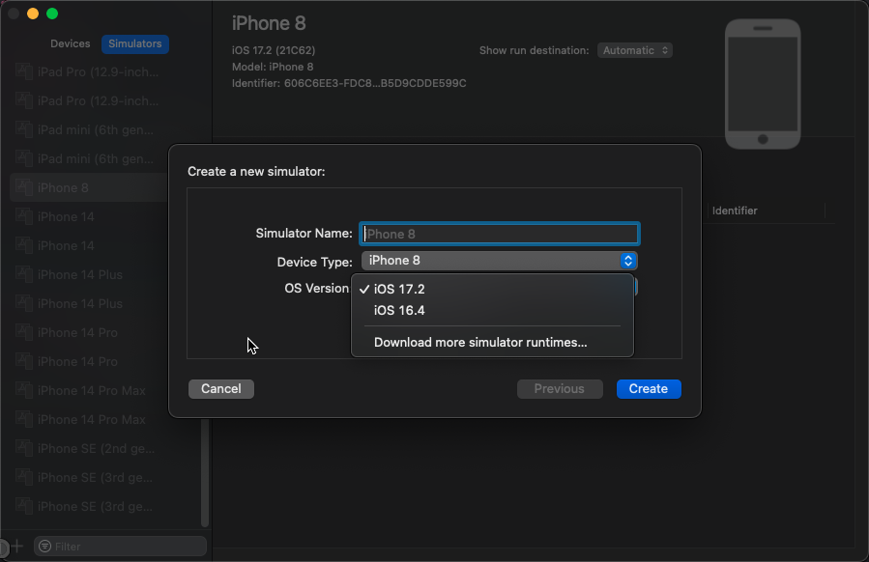Click the filter icon in the Filter field
The image size is (869, 562).
click(x=44, y=547)
